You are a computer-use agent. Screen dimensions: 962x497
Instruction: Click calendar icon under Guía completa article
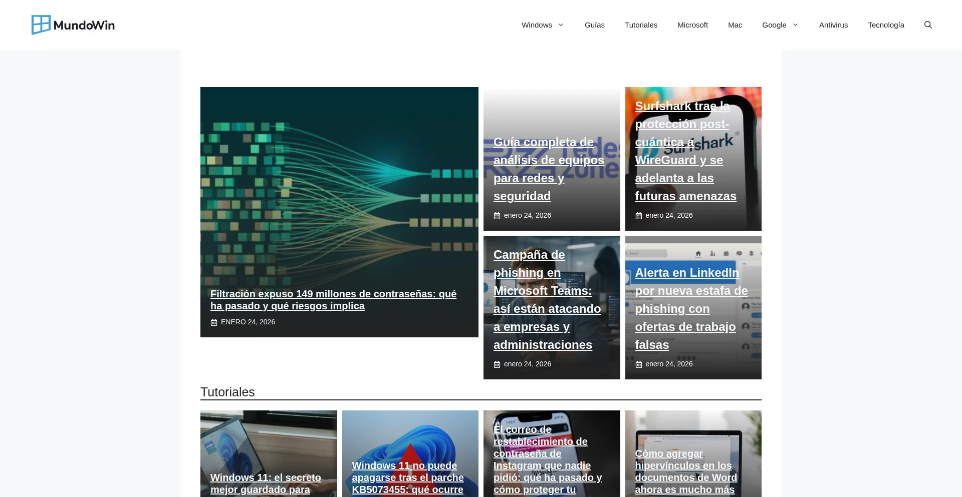[497, 216]
